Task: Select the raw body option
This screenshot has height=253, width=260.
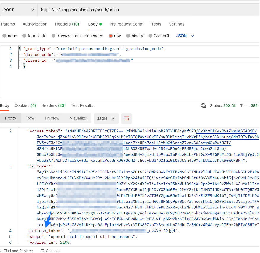Action: coord(115,36)
